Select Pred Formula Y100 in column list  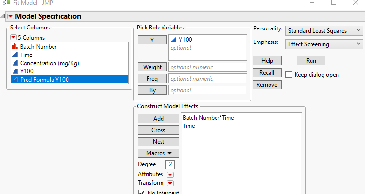point(44,80)
